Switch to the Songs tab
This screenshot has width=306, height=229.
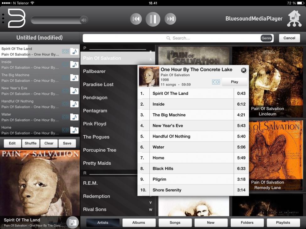(x=175, y=222)
